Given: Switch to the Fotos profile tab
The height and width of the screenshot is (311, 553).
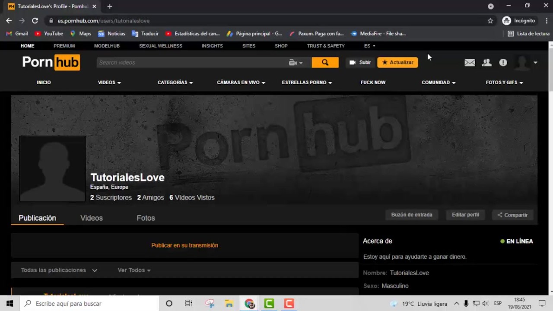Looking at the screenshot, I should tap(146, 218).
